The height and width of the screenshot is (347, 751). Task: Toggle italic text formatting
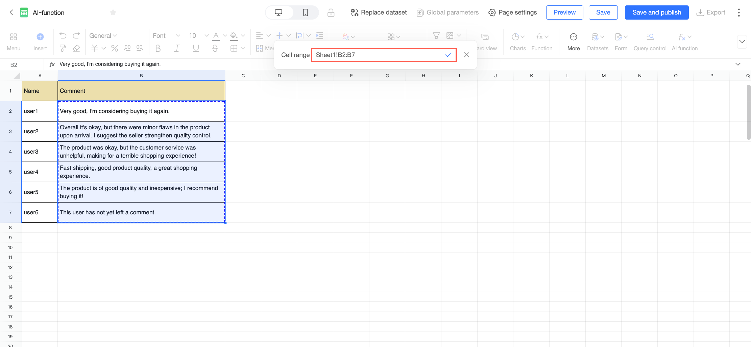[177, 48]
